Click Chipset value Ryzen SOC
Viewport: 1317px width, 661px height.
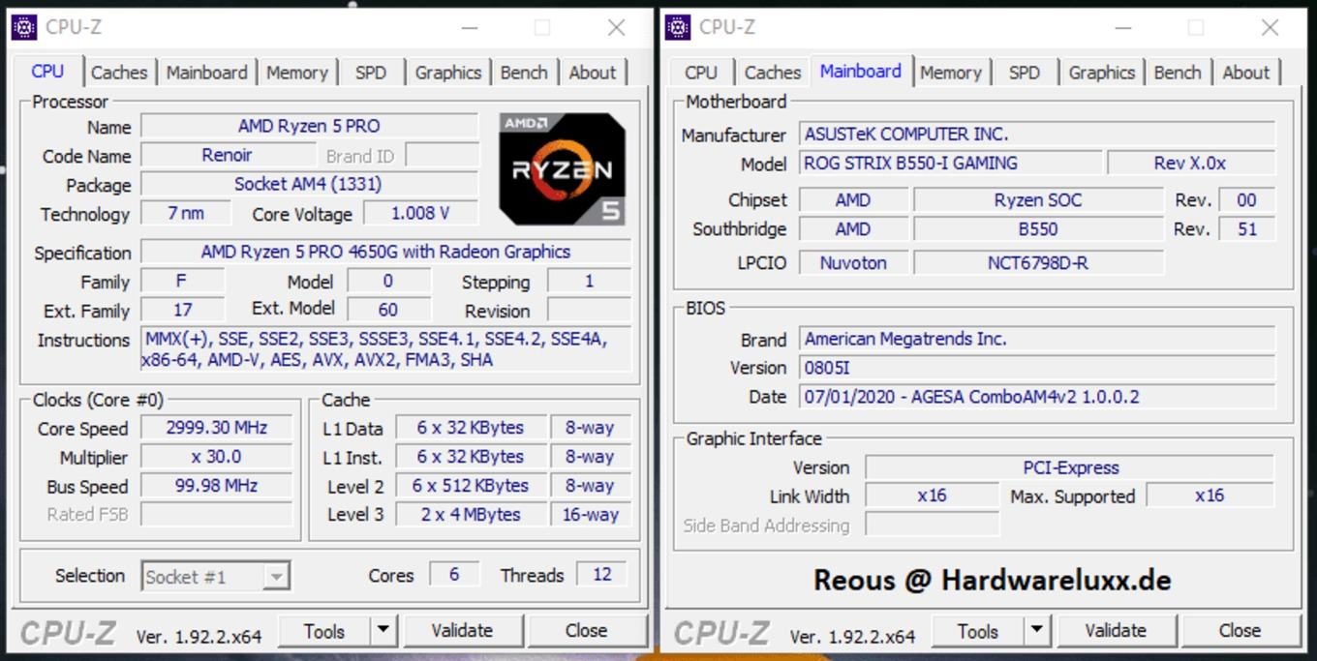1038,200
